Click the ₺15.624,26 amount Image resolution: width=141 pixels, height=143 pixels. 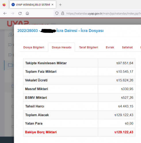tap(125, 80)
